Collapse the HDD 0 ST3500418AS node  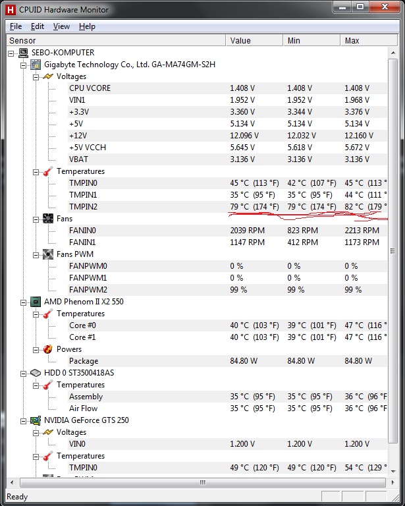(24, 374)
